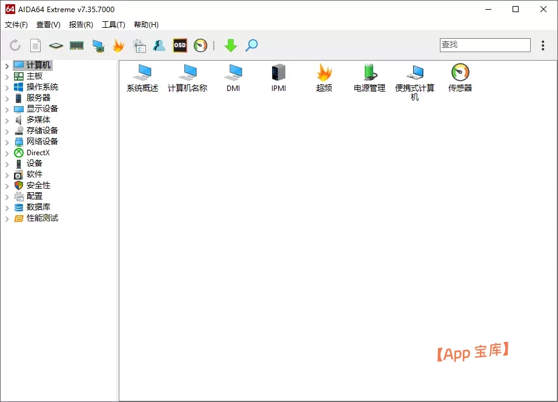Click the user contact toolbar icon

(159, 45)
